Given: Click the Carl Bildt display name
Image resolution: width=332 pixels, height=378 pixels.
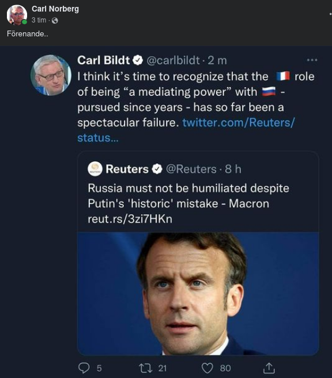Looking at the screenshot, I should click(104, 60).
